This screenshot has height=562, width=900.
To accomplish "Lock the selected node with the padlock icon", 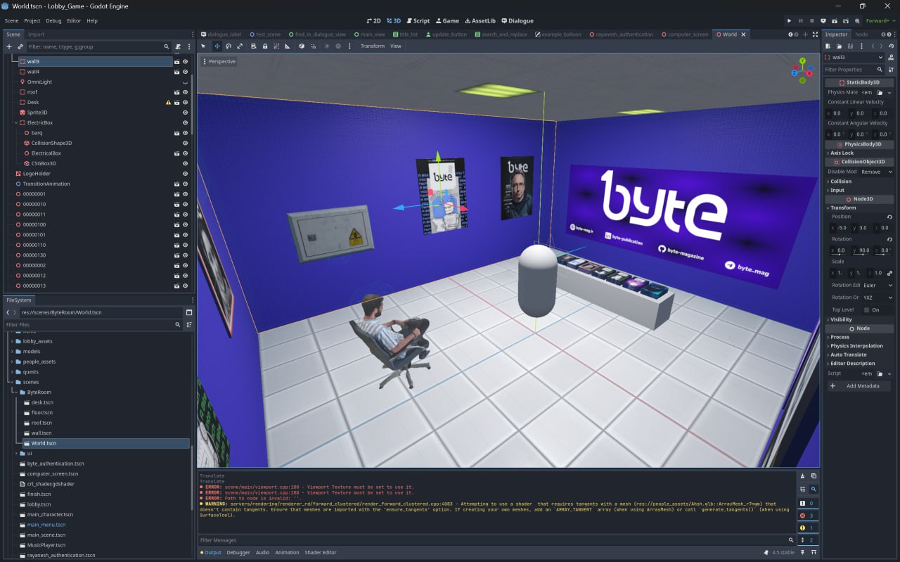I will tap(264, 46).
